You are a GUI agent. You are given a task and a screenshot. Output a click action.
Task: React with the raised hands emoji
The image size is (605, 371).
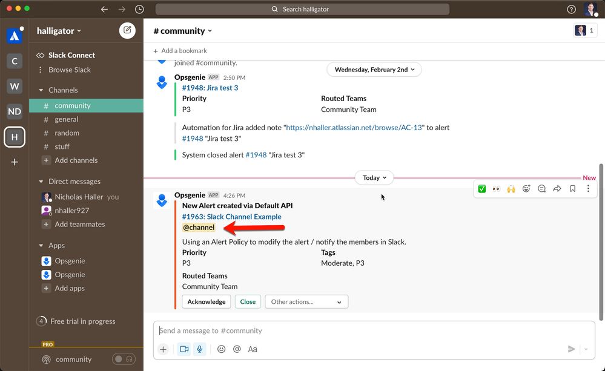tap(511, 189)
